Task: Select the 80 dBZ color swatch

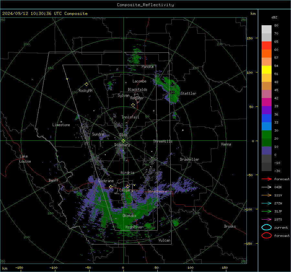Action: (266, 29)
